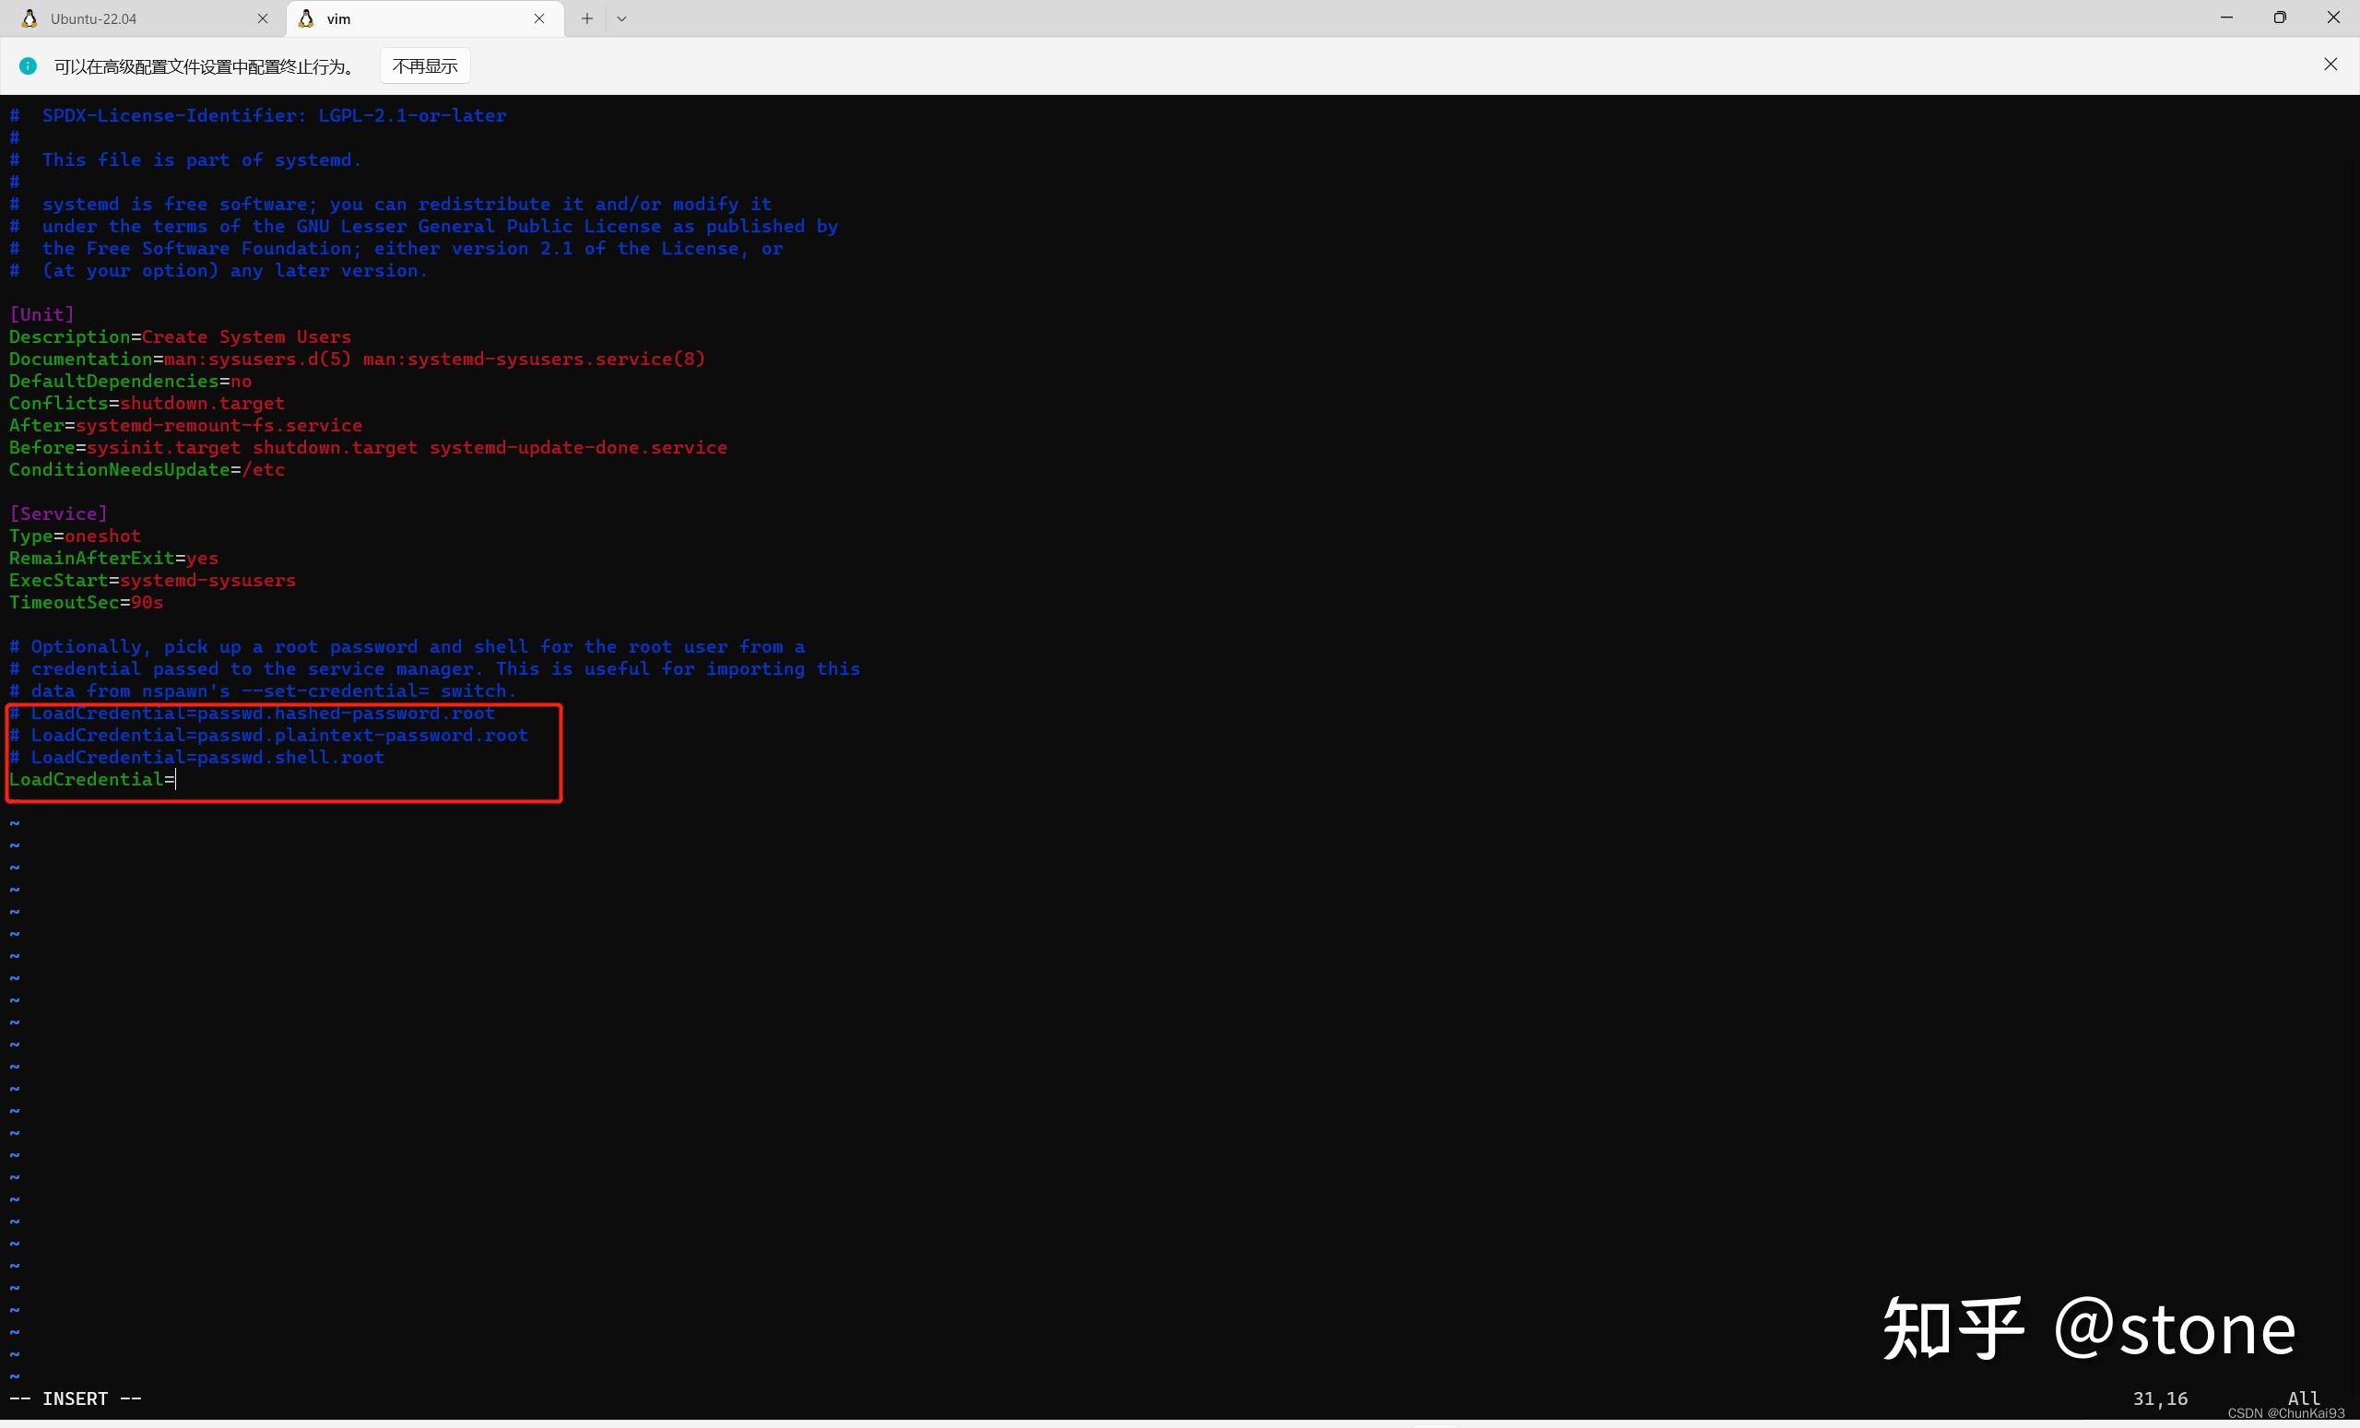
Task: Click the '(at your option) any later version' comment
Action: pyautogui.click(x=218, y=270)
